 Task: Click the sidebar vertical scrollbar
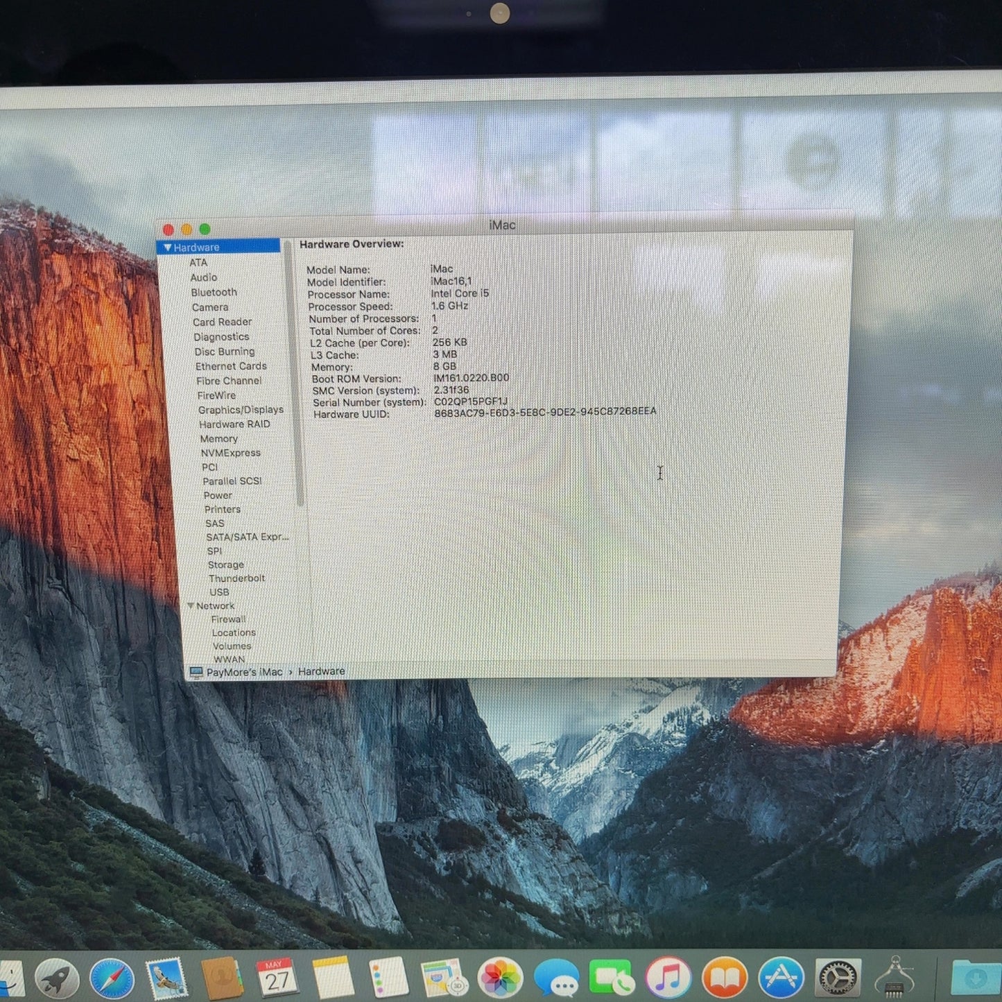point(293,374)
